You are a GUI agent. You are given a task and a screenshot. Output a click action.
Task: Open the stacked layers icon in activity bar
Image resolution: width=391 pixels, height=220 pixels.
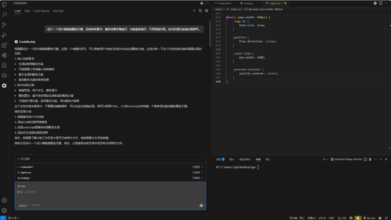pyautogui.click(x=4, y=76)
